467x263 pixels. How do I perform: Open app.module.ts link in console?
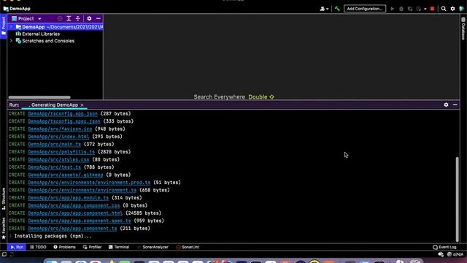point(68,198)
